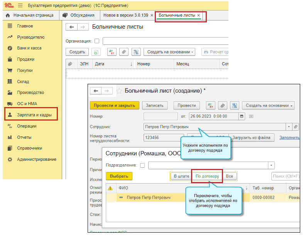
Task: Click the Месяц column header
Action: point(196,64)
